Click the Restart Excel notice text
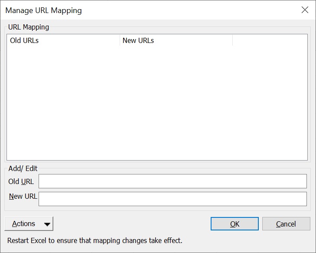Screen dimensions: 316x253 95,240
